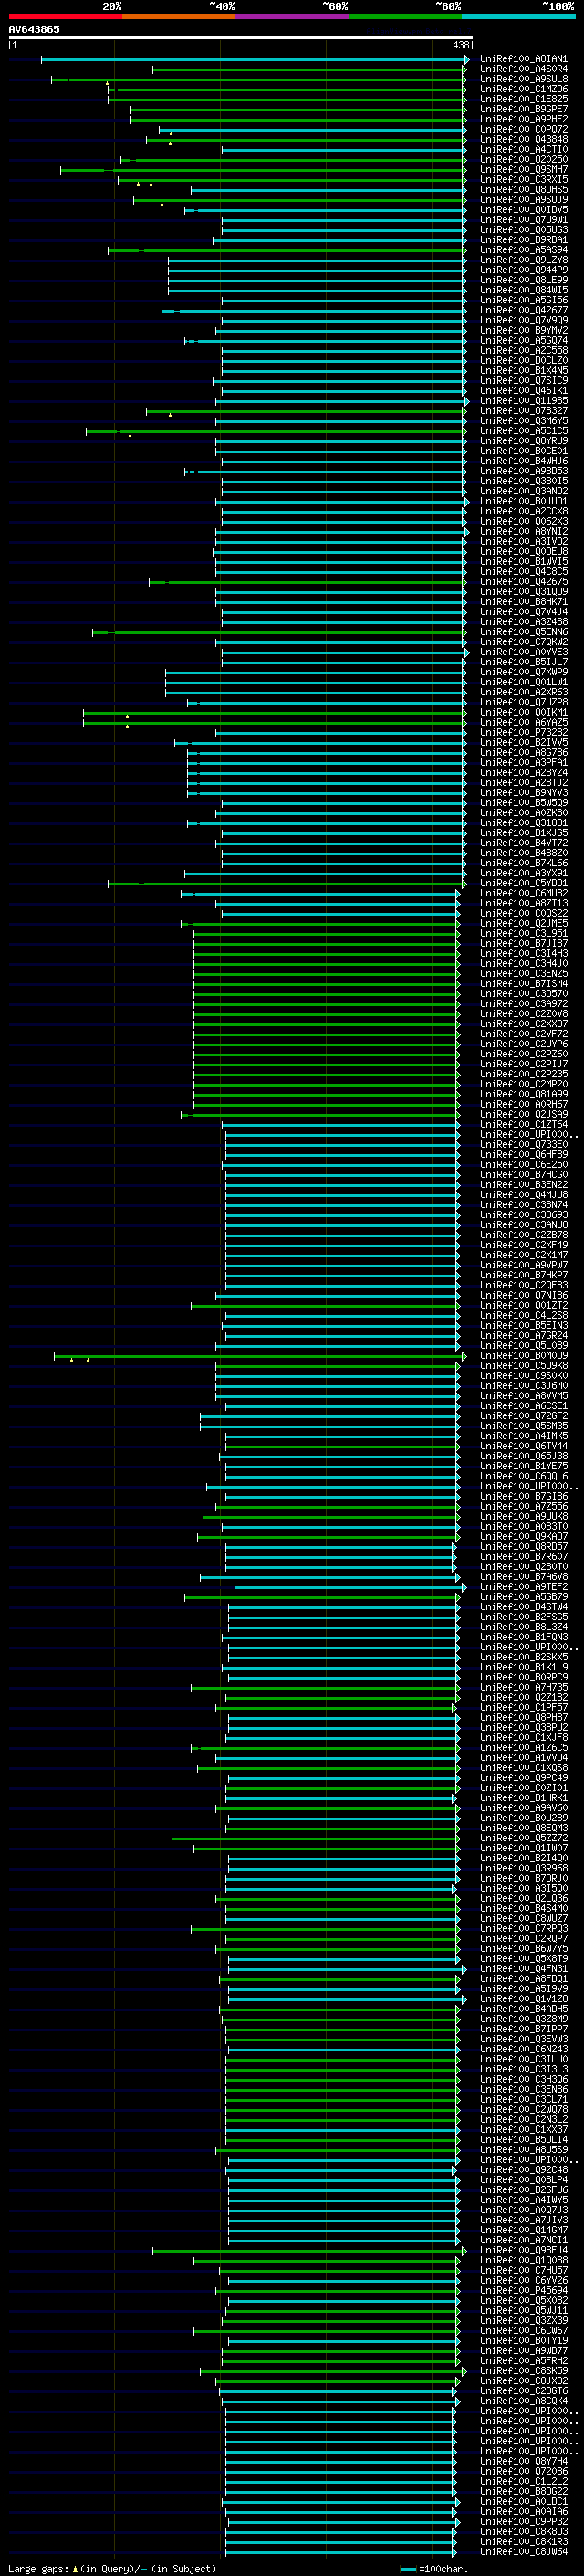Open hit UniRef100_B9GPE7
This screenshot has height=2576, width=584.
click(x=523, y=109)
